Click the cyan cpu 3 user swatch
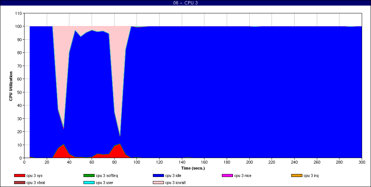This screenshot has height=187, width=371. point(89,183)
